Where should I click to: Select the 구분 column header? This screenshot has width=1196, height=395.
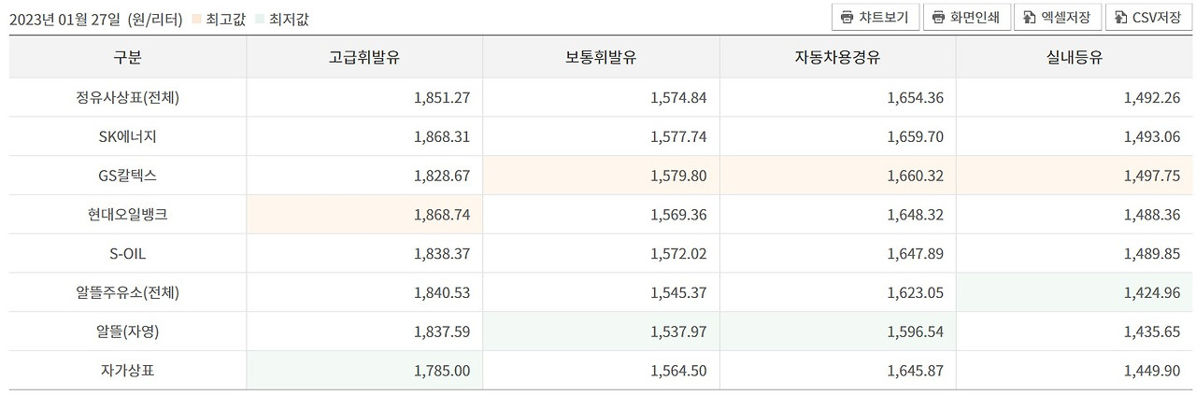(x=128, y=58)
